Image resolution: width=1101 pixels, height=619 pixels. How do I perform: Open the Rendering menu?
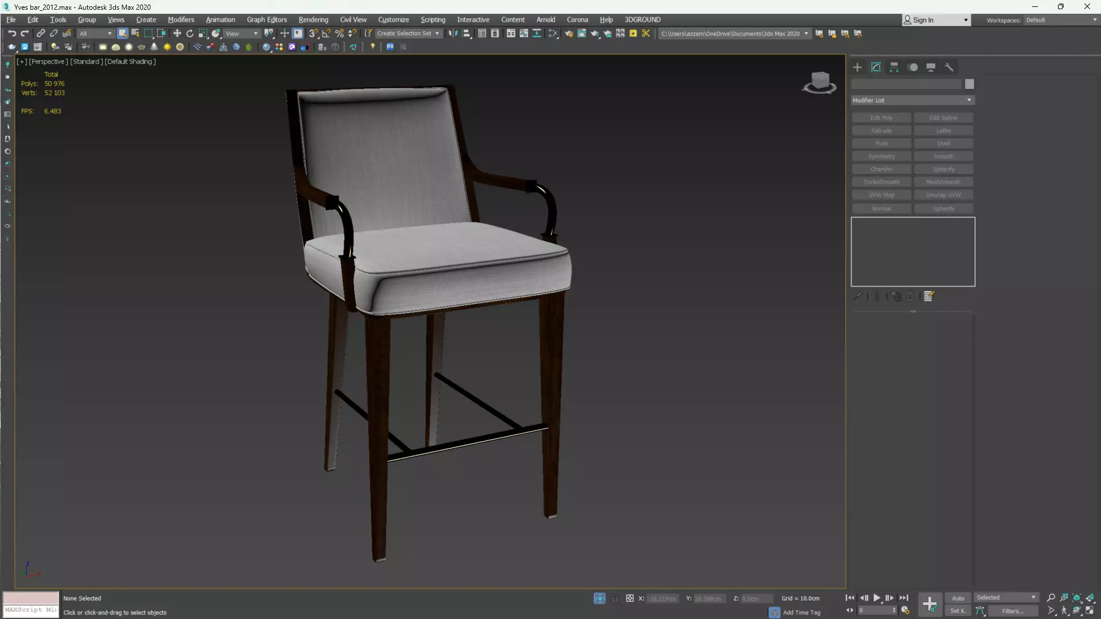[313, 20]
